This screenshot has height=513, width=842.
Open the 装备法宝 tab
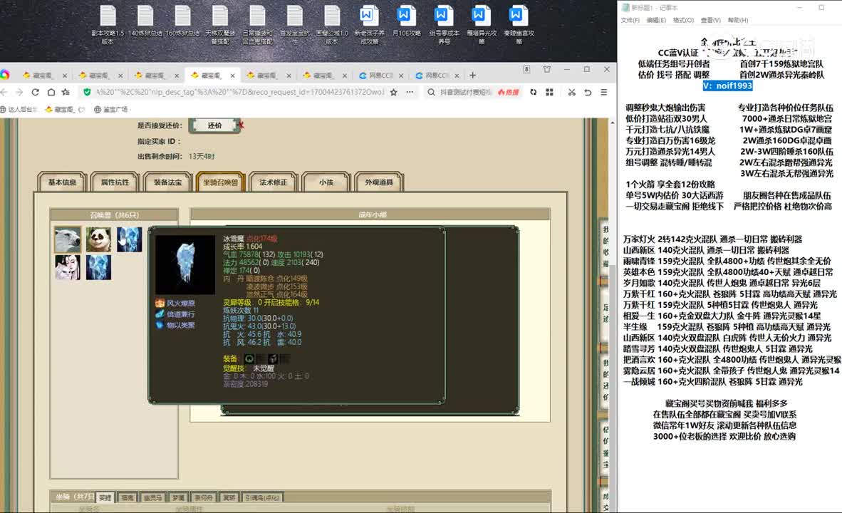click(x=167, y=182)
